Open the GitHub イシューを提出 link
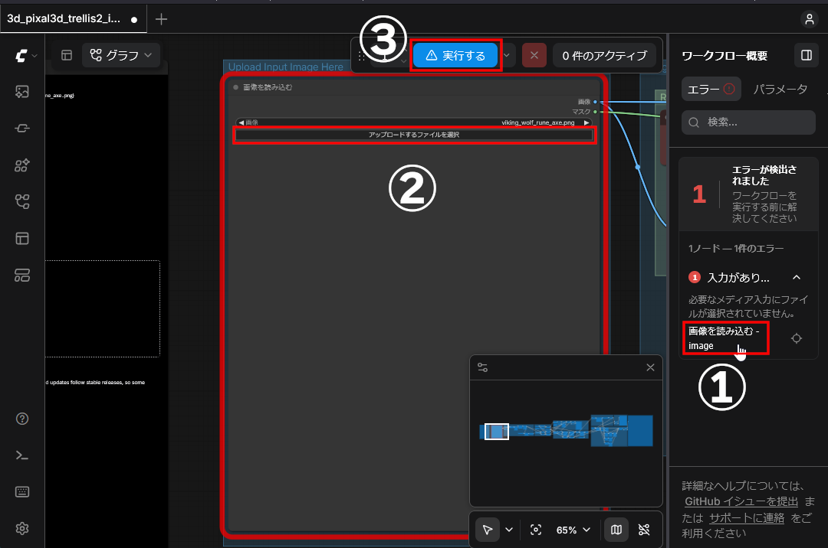The image size is (828, 548). (741, 501)
